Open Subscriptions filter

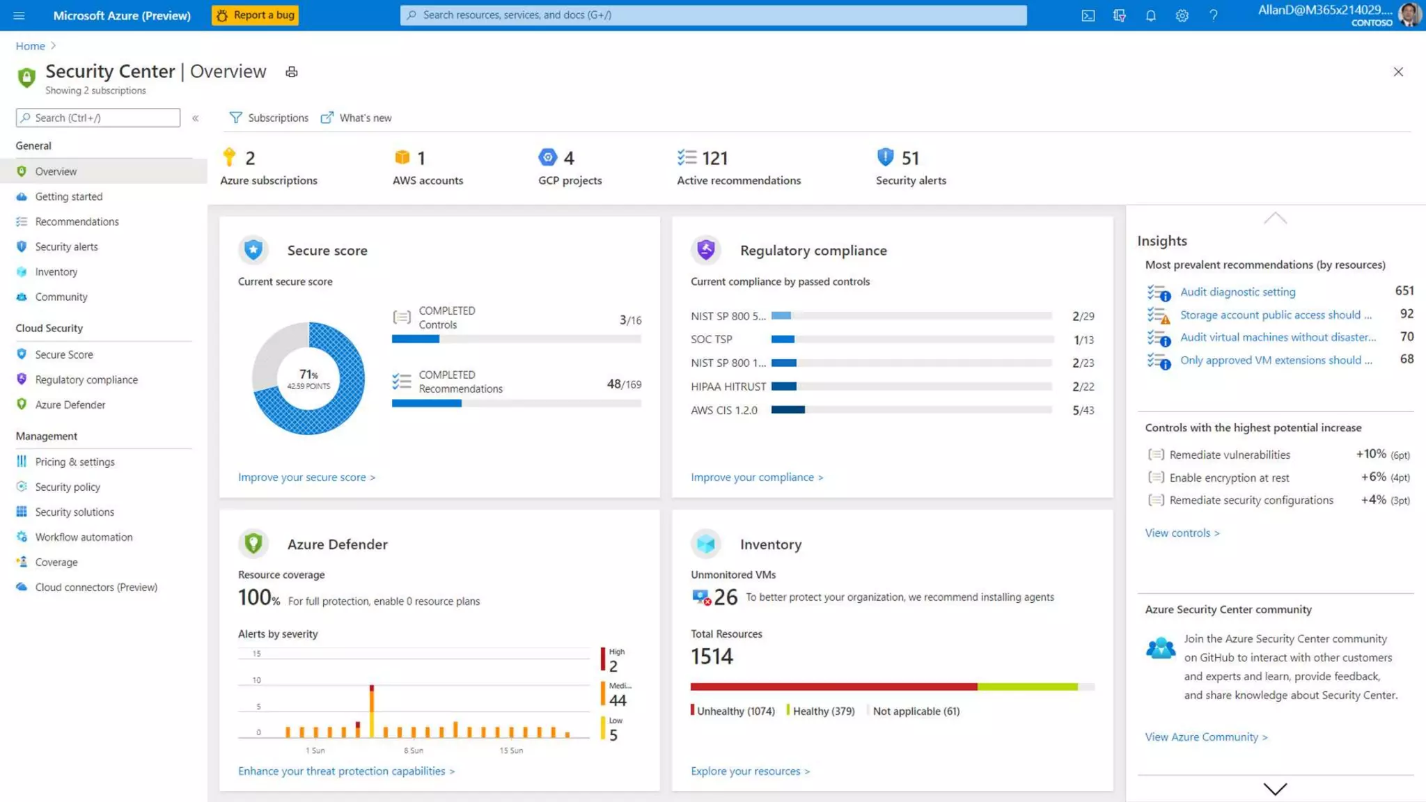(x=269, y=118)
